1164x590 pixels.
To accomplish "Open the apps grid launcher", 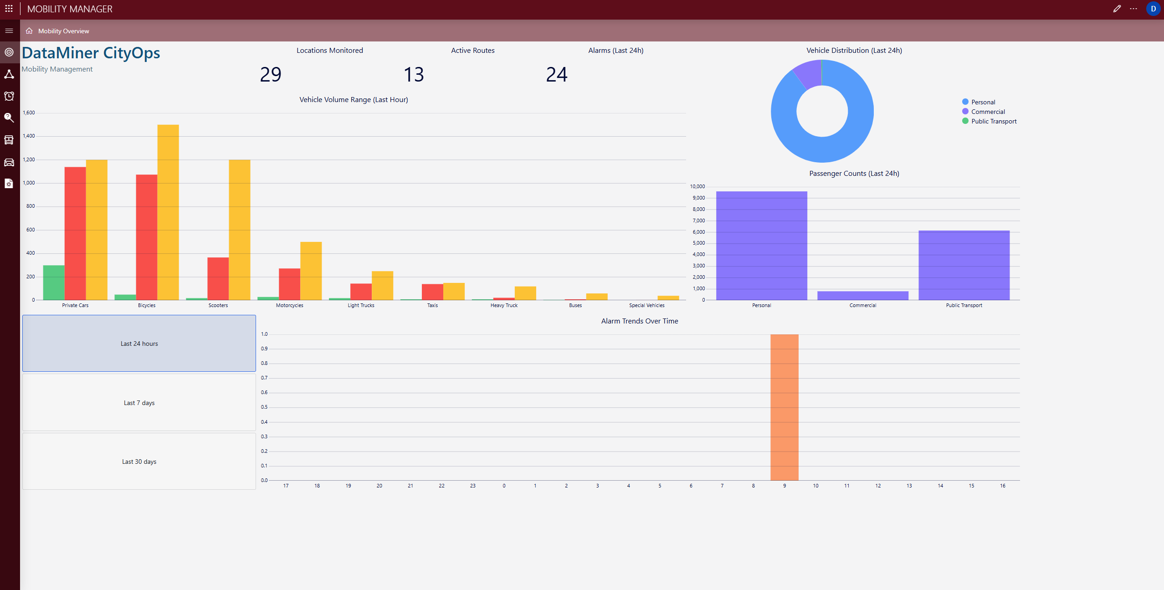I will 9,9.
